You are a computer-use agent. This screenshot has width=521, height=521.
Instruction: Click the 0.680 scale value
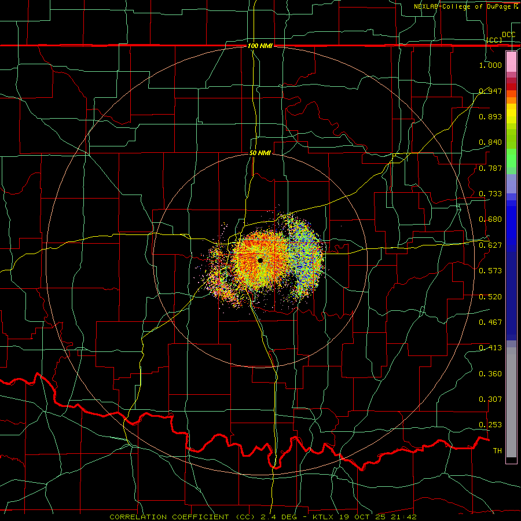(x=490, y=219)
